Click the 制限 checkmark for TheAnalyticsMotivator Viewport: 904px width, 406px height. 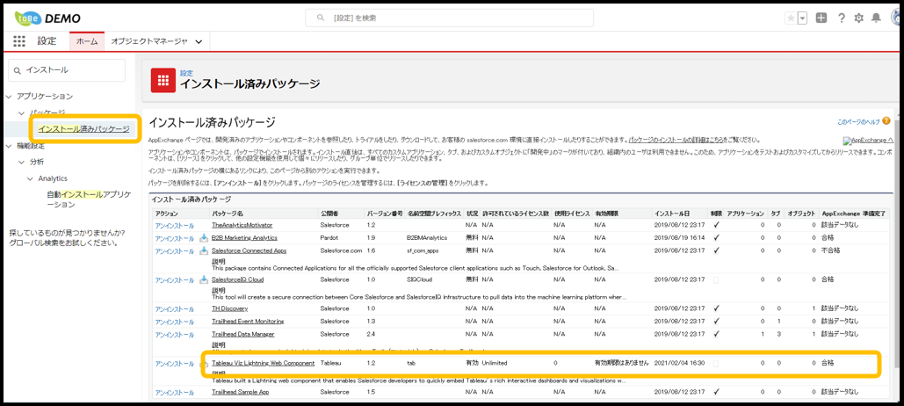(x=715, y=224)
